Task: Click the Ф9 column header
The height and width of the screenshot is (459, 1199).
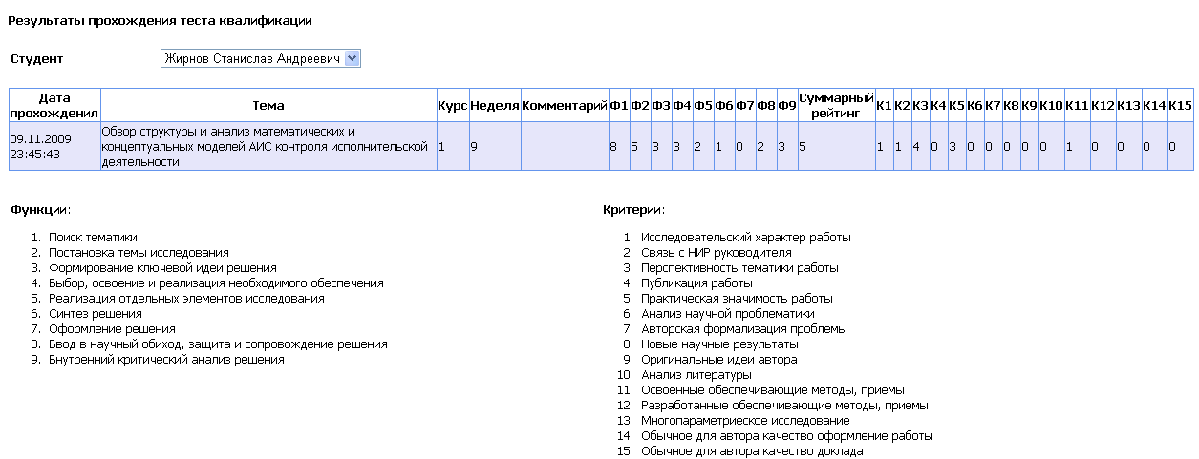Action: coord(787,105)
